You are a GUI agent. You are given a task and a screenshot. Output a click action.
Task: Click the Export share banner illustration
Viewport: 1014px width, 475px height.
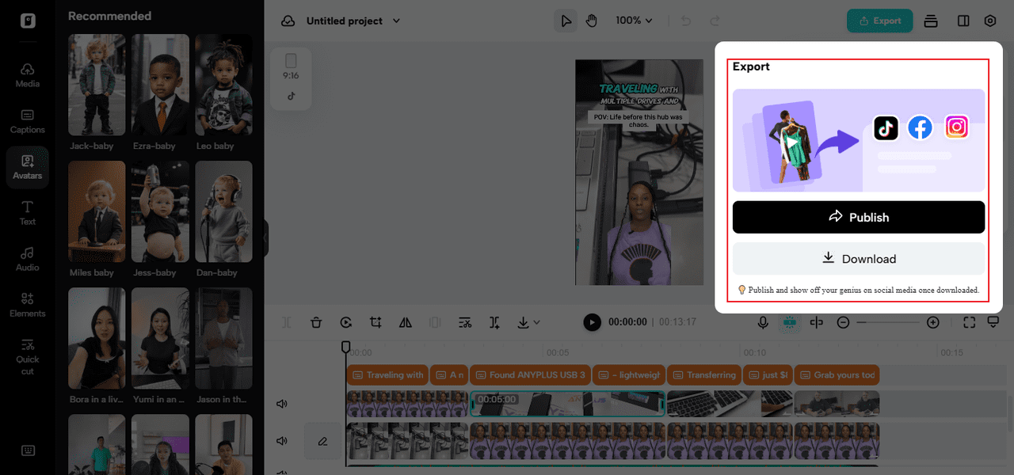[x=859, y=140]
